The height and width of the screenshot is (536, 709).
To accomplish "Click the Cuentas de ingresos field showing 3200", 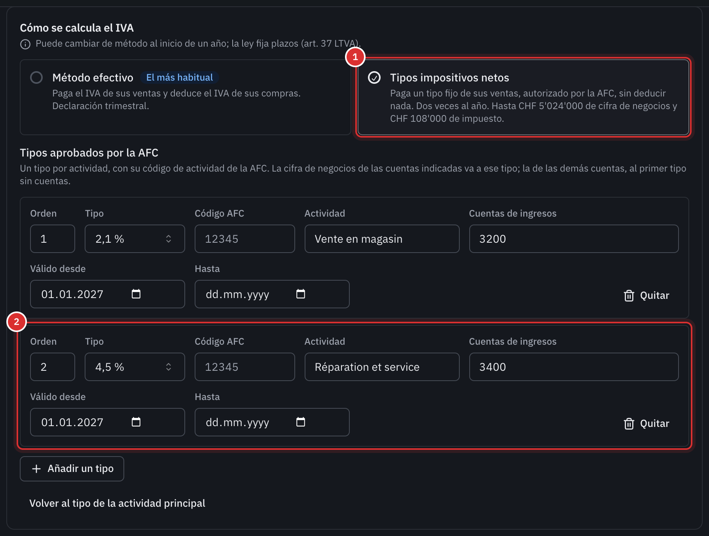I will tap(574, 239).
